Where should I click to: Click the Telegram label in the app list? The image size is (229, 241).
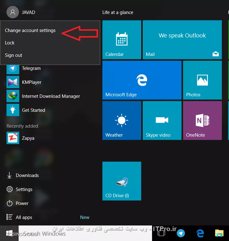(x=31, y=68)
